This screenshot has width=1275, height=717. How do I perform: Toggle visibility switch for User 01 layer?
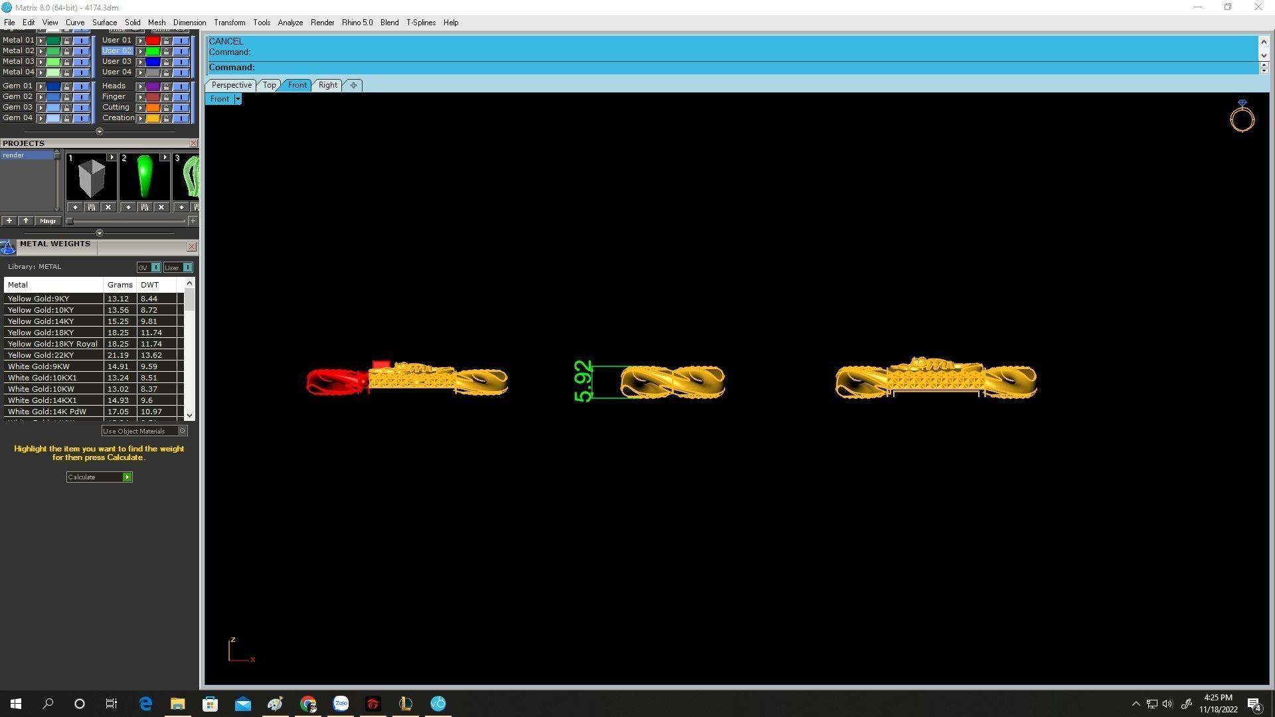(181, 40)
